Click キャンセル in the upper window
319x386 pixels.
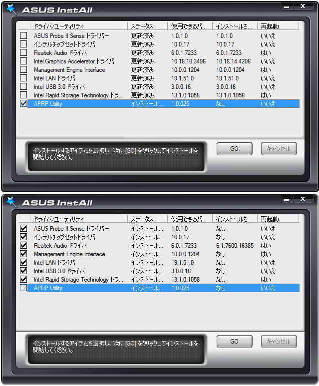(279, 149)
